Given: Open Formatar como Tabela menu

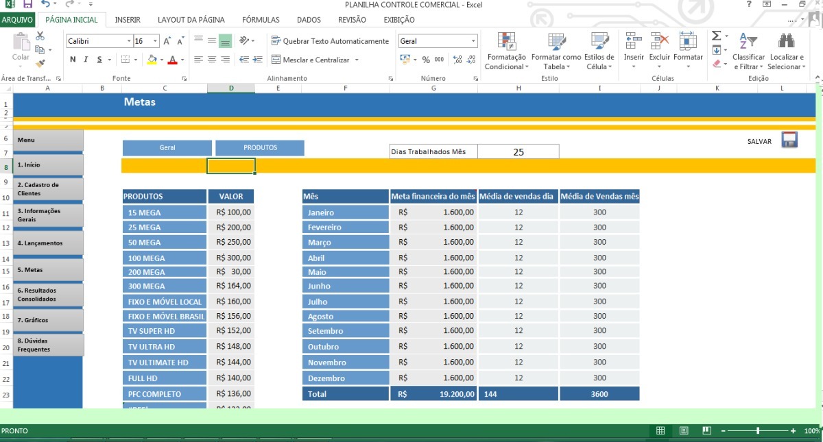Looking at the screenshot, I should [x=556, y=51].
